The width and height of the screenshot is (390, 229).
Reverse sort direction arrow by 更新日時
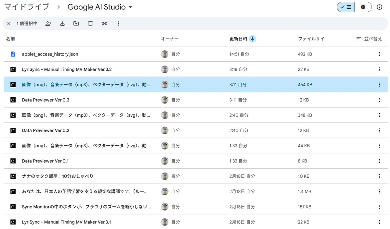point(253,39)
